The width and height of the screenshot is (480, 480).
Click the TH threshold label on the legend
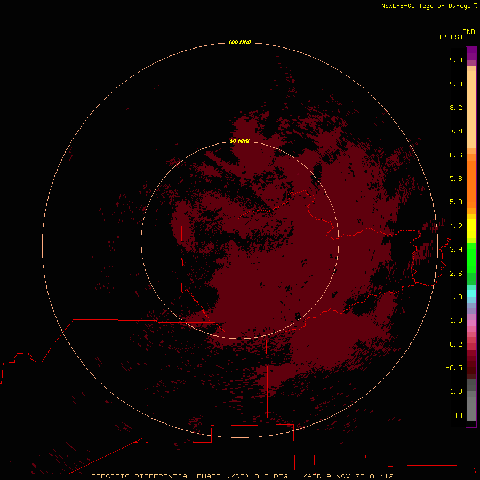[458, 415]
